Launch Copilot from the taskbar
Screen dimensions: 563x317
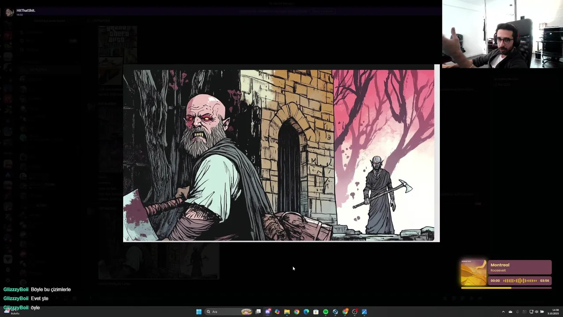tap(277, 312)
